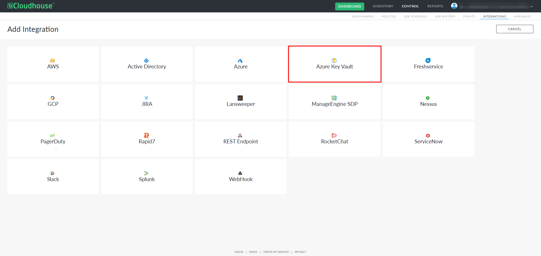This screenshot has width=541, height=256.
Task: Click the user profile avatar icon
Action: click(x=454, y=6)
